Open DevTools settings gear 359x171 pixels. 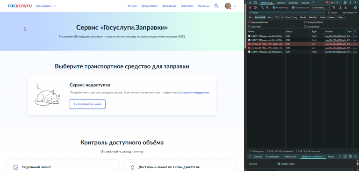coord(345,3)
